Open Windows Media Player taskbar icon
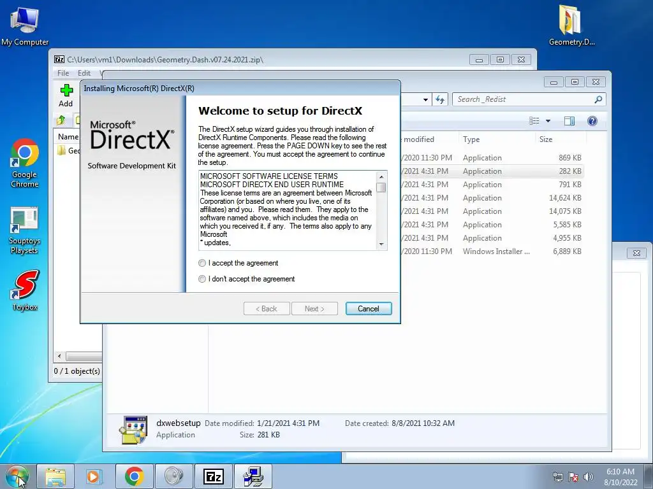This screenshot has width=653, height=489. (93, 476)
